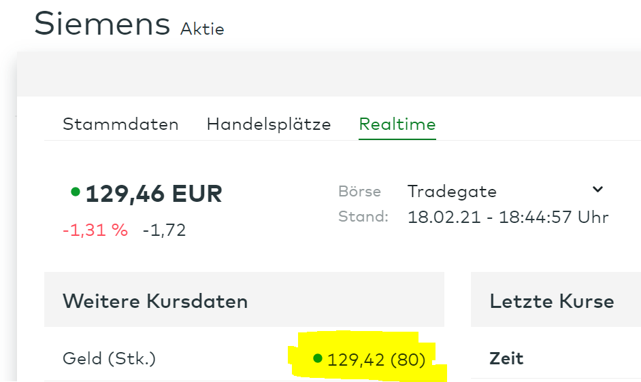This screenshot has height=382, width=641.
Task: Click the green dot beside 129,46 EUR
Action: (76, 192)
